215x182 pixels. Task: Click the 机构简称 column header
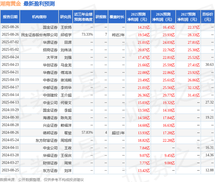coord(39,17)
